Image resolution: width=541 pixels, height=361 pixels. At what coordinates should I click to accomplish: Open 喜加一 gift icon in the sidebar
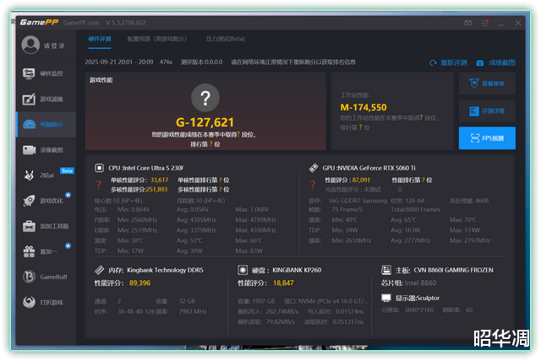[x=29, y=251]
